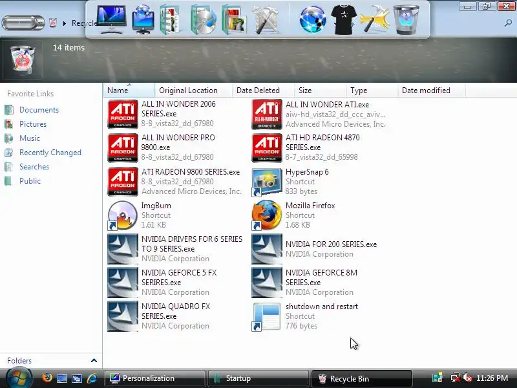Sort by the Size column header
Screen dimensions: 517x388
(320, 91)
